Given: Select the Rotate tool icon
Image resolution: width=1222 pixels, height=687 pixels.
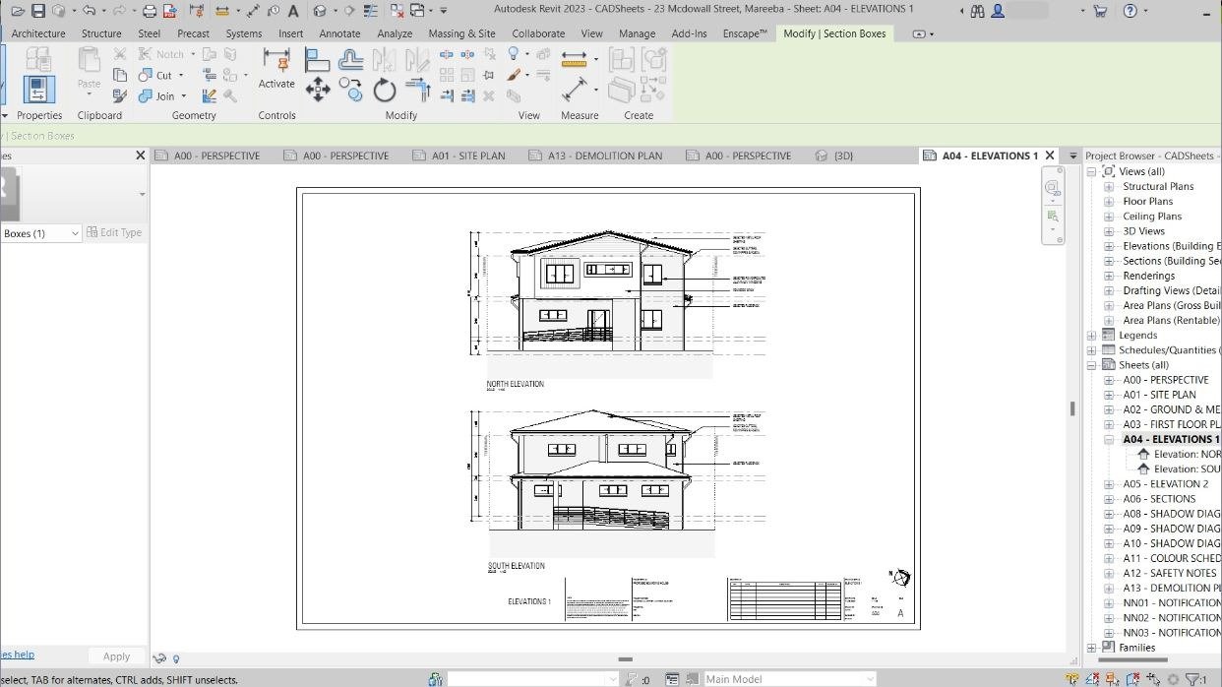Looking at the screenshot, I should click(385, 91).
